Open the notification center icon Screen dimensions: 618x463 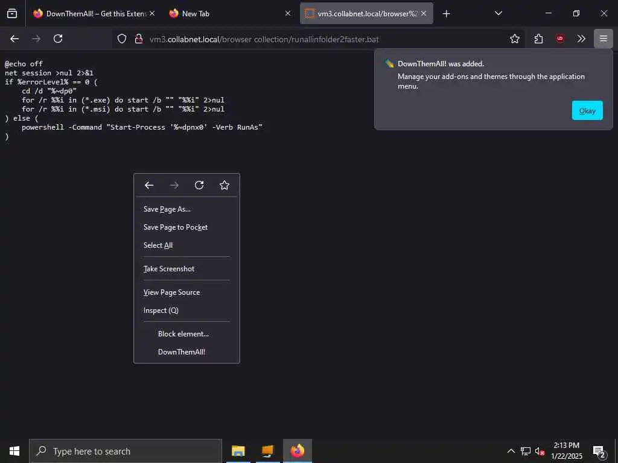[599, 451]
